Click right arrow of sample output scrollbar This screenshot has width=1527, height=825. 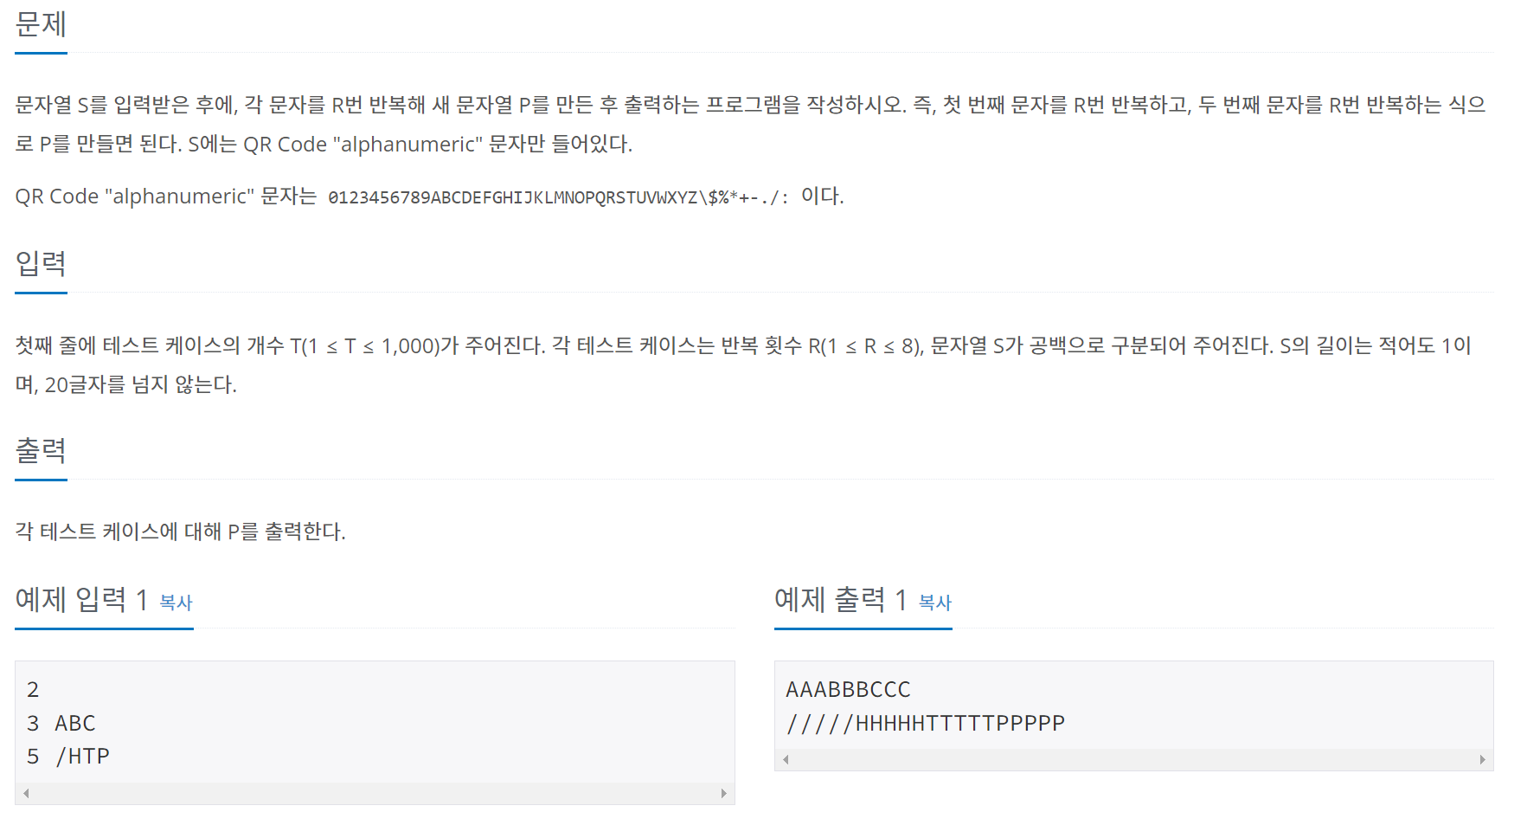(x=1482, y=759)
